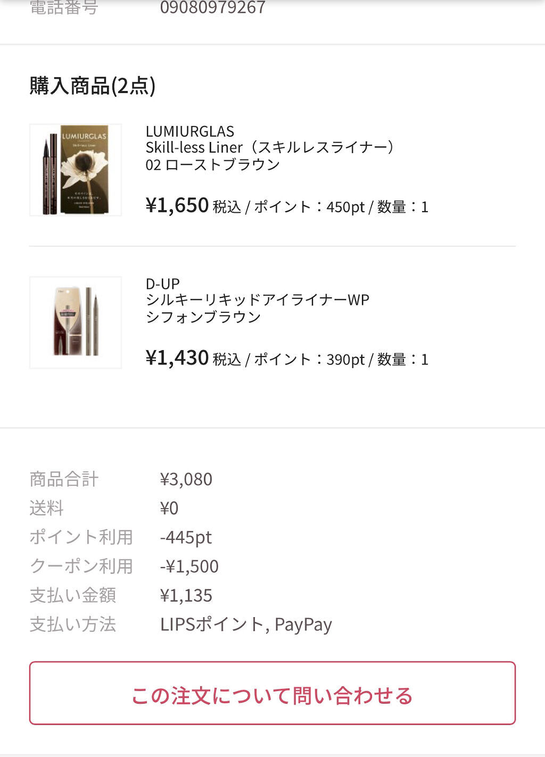The height and width of the screenshot is (757, 545).
Task: Click the 02 ローストブラウン color variant text
Action: point(213,164)
